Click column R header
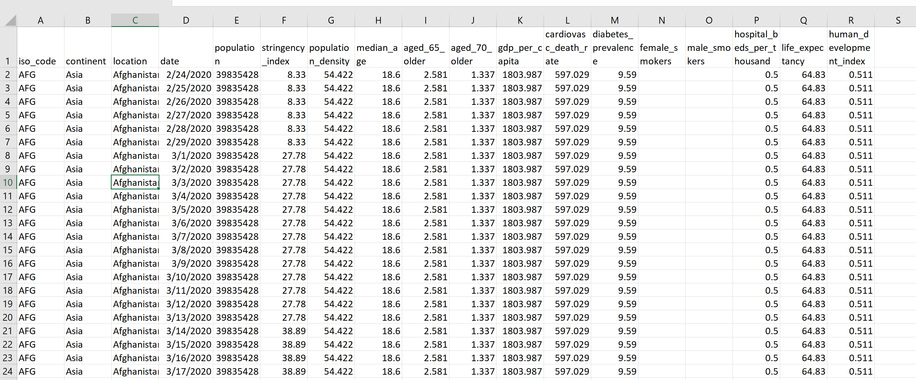The image size is (916, 380). click(850, 21)
